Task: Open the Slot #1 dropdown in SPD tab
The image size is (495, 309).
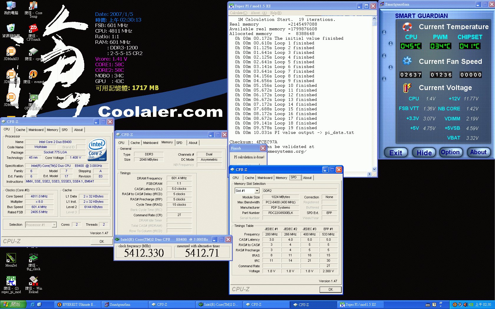Action: (x=257, y=191)
